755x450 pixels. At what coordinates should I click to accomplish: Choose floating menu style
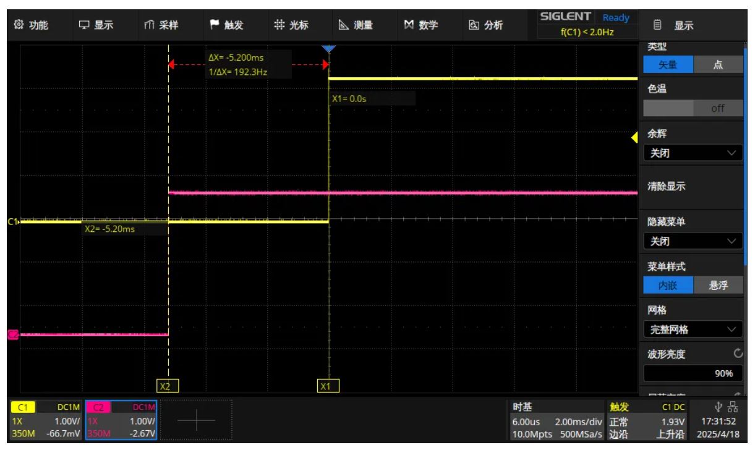point(717,286)
